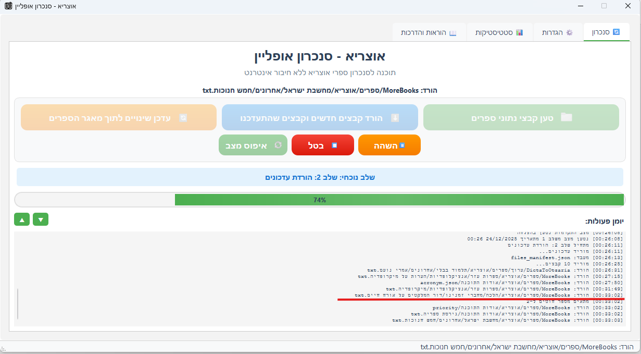Click the open book icon beside הוראות והדרכות

point(453,33)
